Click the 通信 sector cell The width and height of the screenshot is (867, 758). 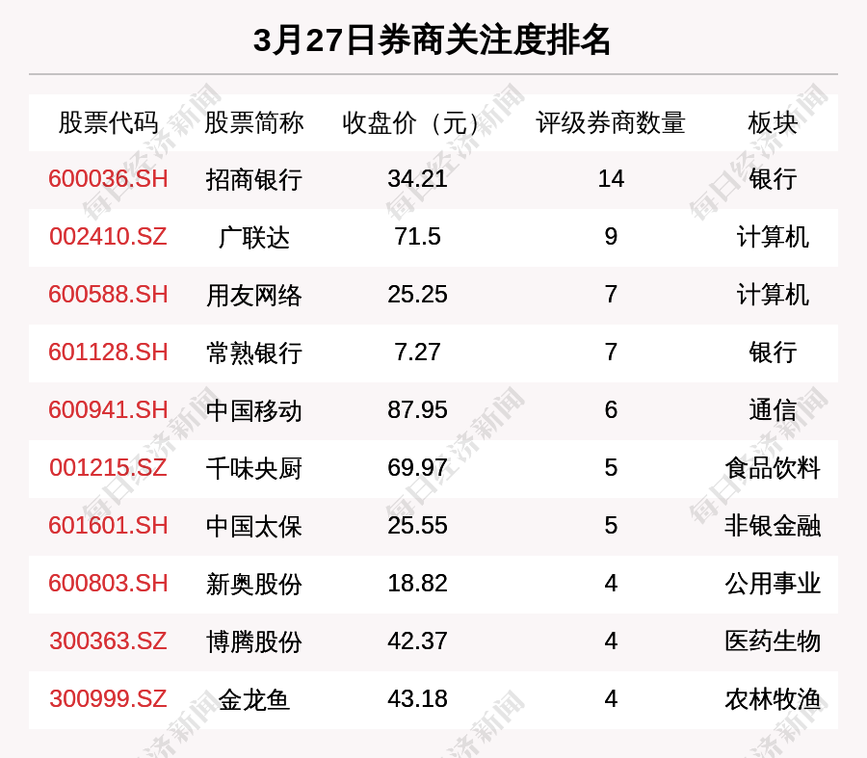[x=773, y=411]
